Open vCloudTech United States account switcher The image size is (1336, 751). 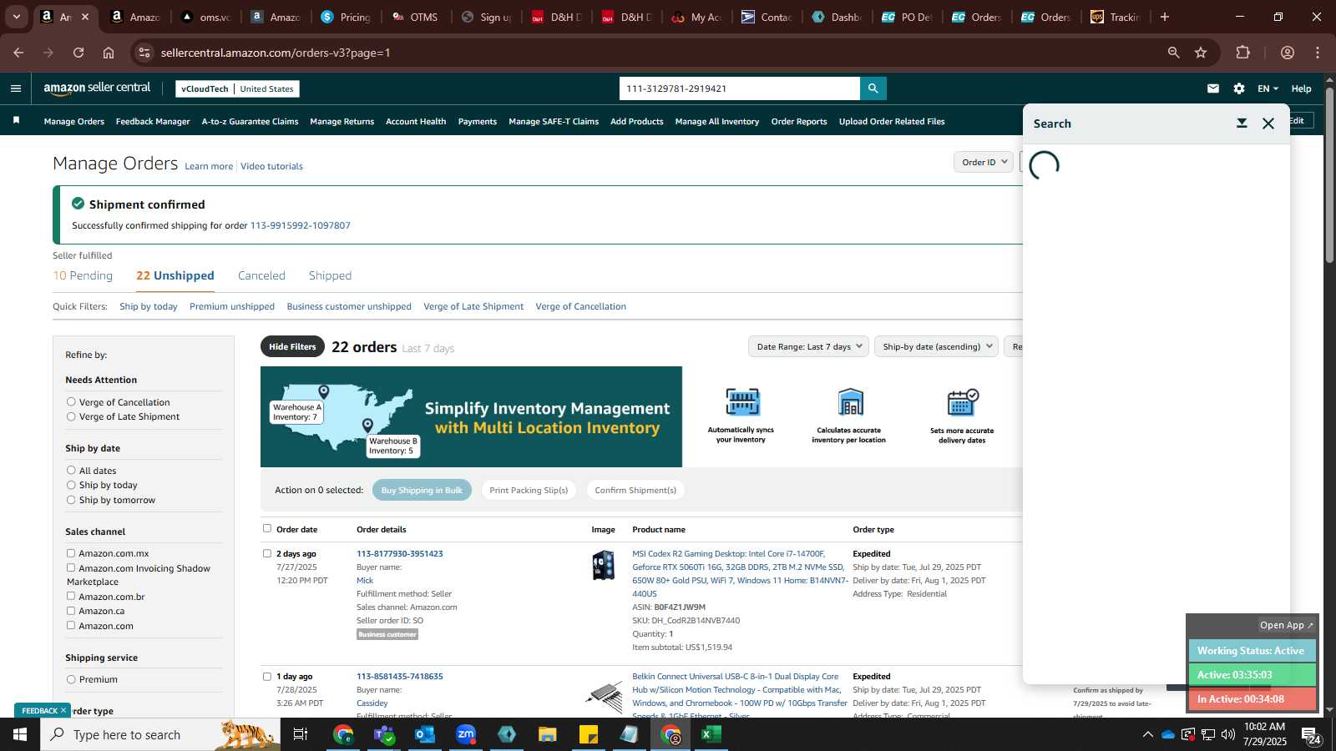[x=237, y=88]
